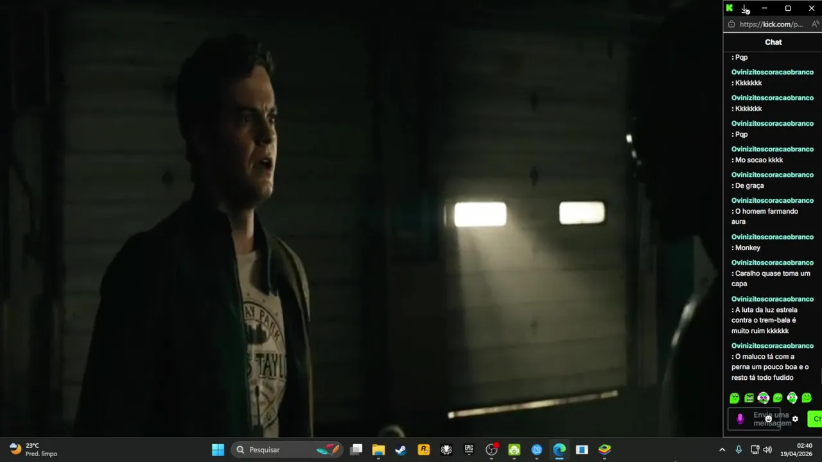Click username above 'Caralho quase toma um capa'
This screenshot has width=822, height=462.
pyautogui.click(x=773, y=262)
